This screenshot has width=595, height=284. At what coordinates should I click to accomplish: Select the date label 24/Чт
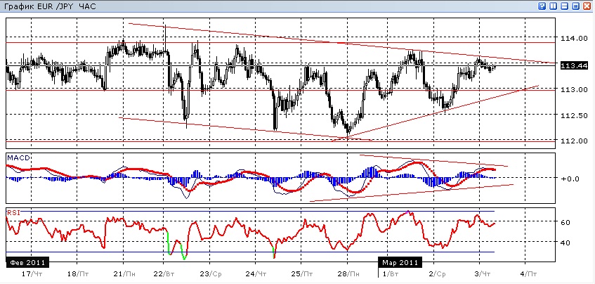[x=256, y=273]
